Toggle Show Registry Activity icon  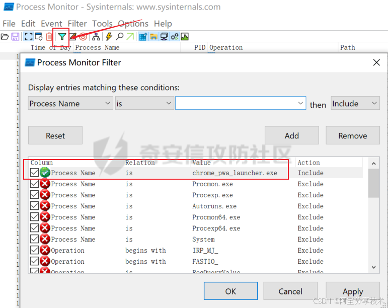[x=143, y=37]
